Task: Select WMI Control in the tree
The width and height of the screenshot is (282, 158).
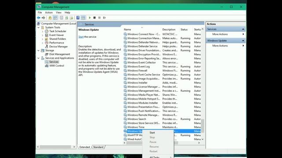Action: (x=56, y=66)
